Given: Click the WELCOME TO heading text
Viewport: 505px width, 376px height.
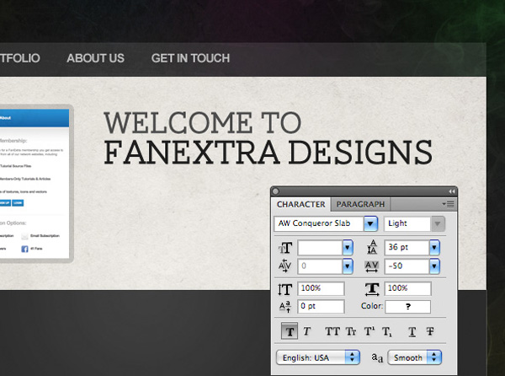Looking at the screenshot, I should coord(203,122).
